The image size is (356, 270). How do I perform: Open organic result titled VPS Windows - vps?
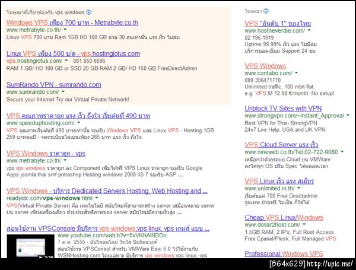[46, 153]
